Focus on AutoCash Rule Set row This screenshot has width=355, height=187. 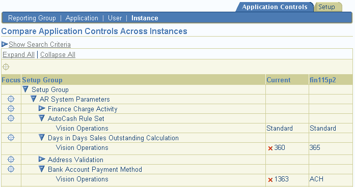coord(11,118)
